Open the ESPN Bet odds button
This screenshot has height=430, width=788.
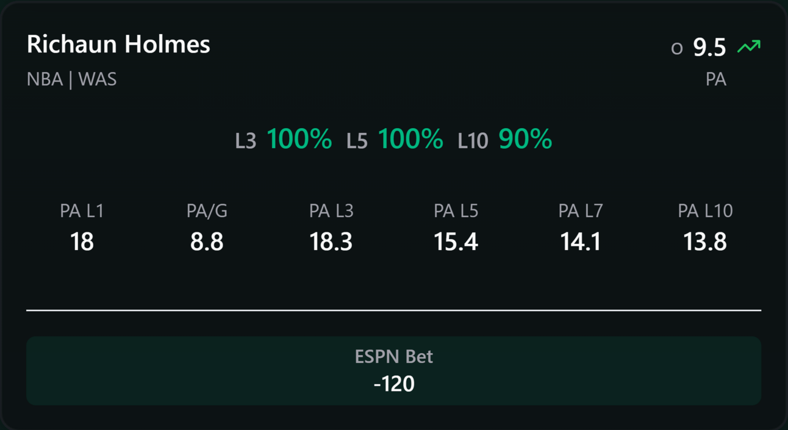click(393, 370)
